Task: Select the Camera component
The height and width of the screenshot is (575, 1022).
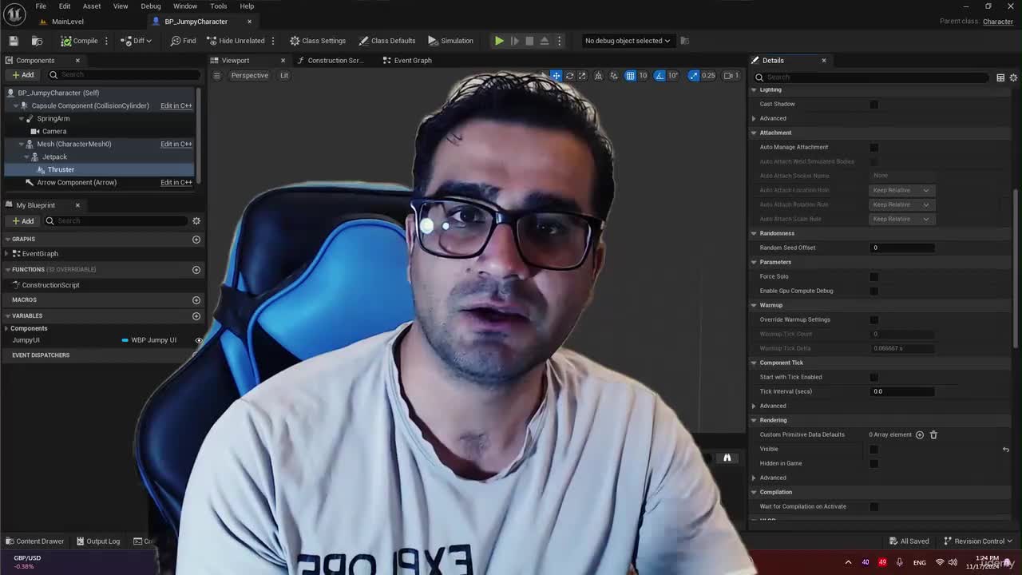Action: pyautogui.click(x=54, y=131)
